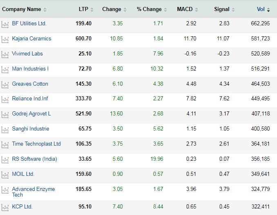277x215 pixels.
Task: Select MACD value -0.16
Action: (x=190, y=53)
